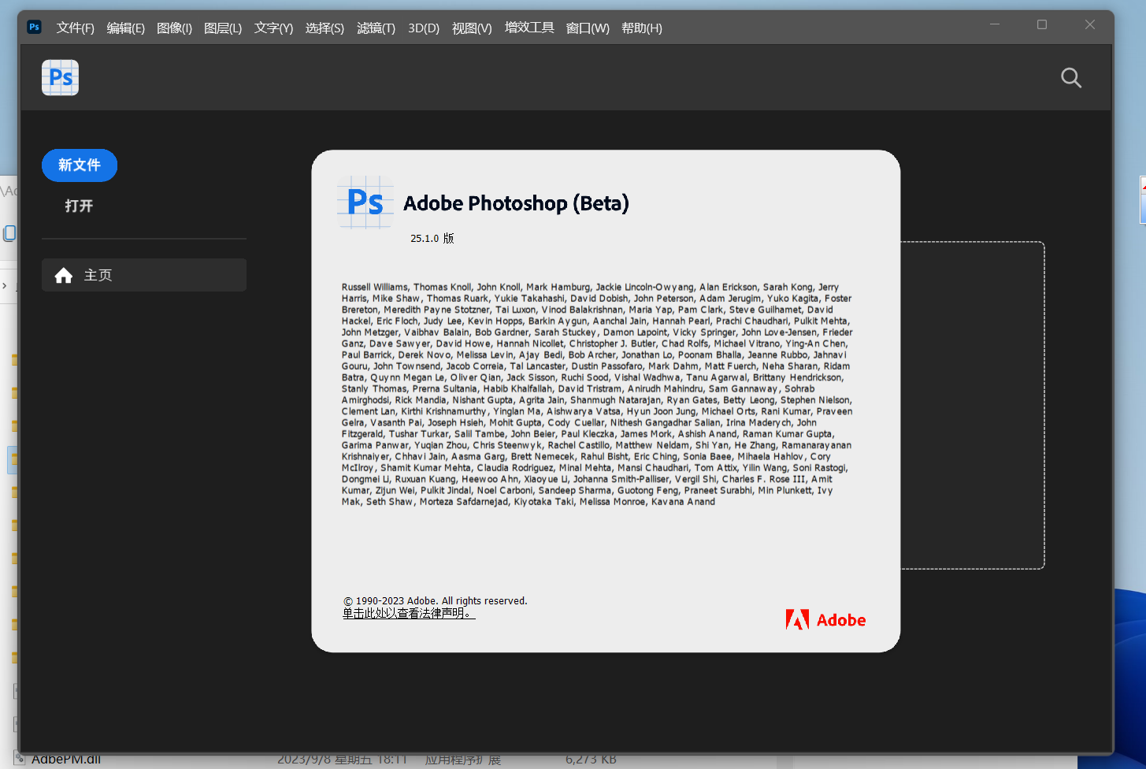Image resolution: width=1146 pixels, height=769 pixels.
Task: Click the Ps icon in title bar
Action: point(34,27)
